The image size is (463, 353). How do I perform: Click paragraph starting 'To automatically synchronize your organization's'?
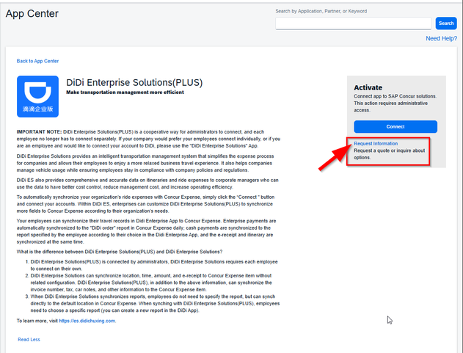(x=145, y=204)
